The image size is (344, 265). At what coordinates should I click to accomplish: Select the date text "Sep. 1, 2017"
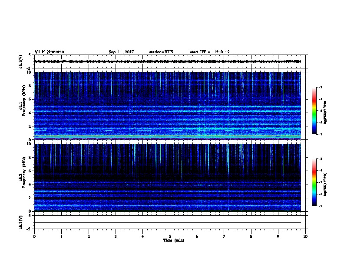pyautogui.click(x=121, y=52)
